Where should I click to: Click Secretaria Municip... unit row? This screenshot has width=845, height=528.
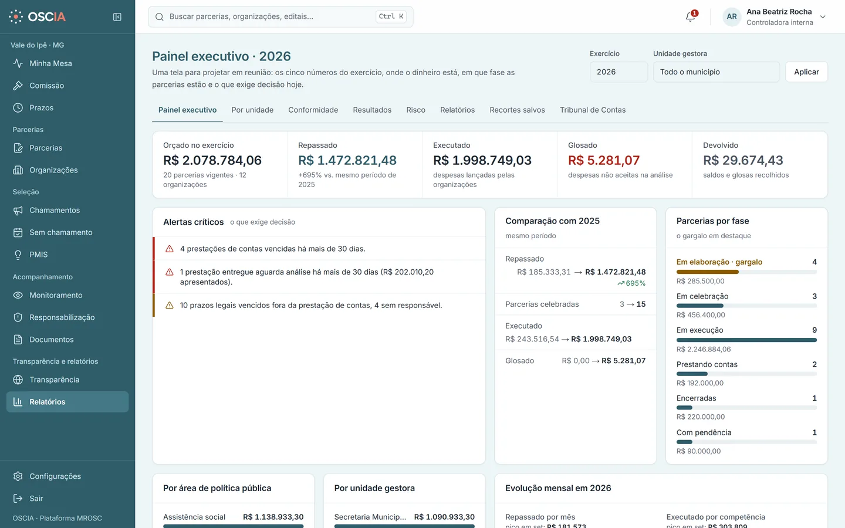coord(404,519)
